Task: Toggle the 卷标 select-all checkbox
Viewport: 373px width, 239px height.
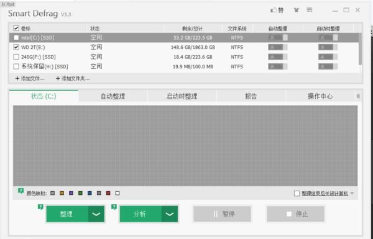Action: click(16, 29)
